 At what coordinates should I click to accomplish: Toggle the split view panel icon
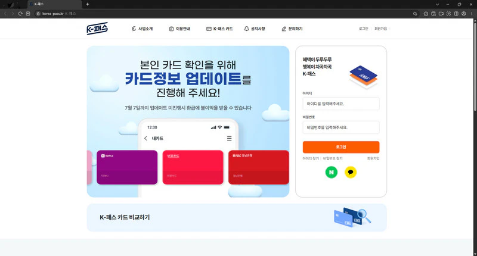pos(456,14)
